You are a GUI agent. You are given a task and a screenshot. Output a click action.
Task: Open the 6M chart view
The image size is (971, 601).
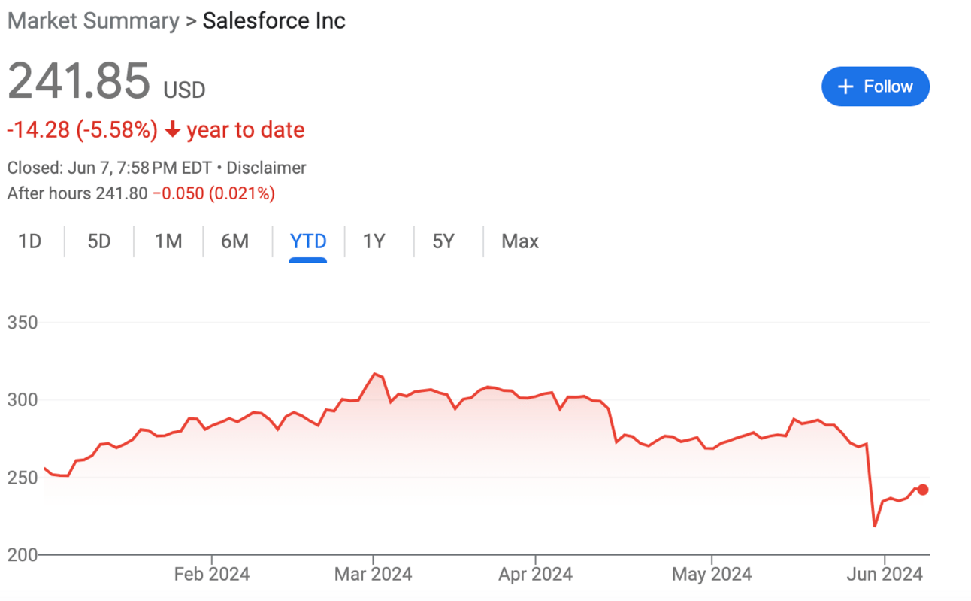(234, 241)
